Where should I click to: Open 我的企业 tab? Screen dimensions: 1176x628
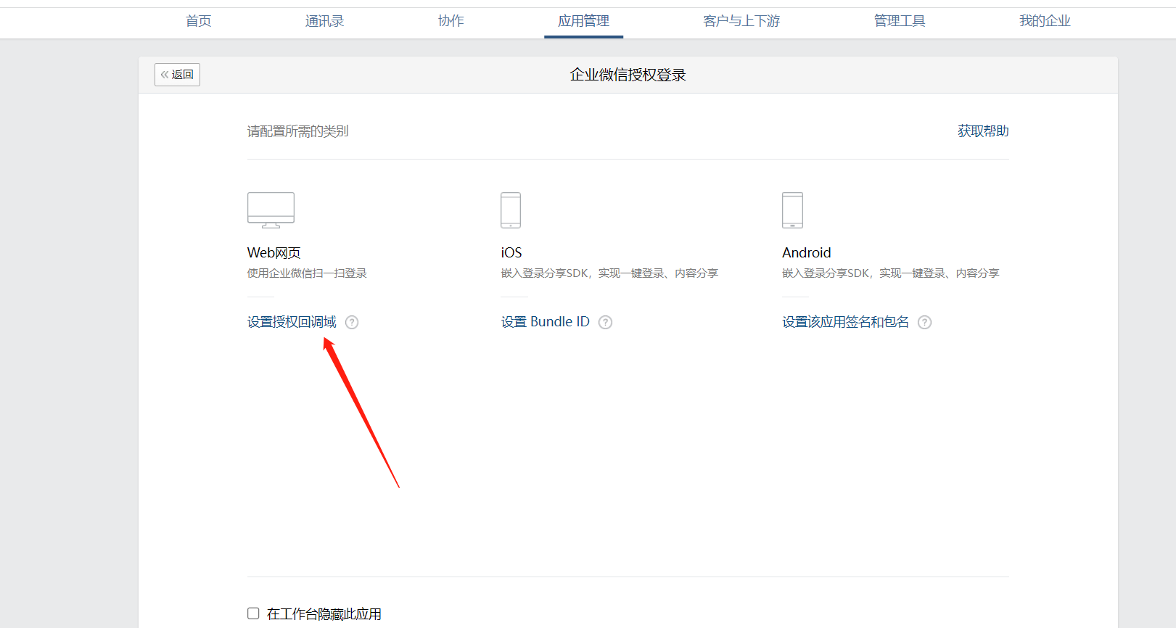1045,21
